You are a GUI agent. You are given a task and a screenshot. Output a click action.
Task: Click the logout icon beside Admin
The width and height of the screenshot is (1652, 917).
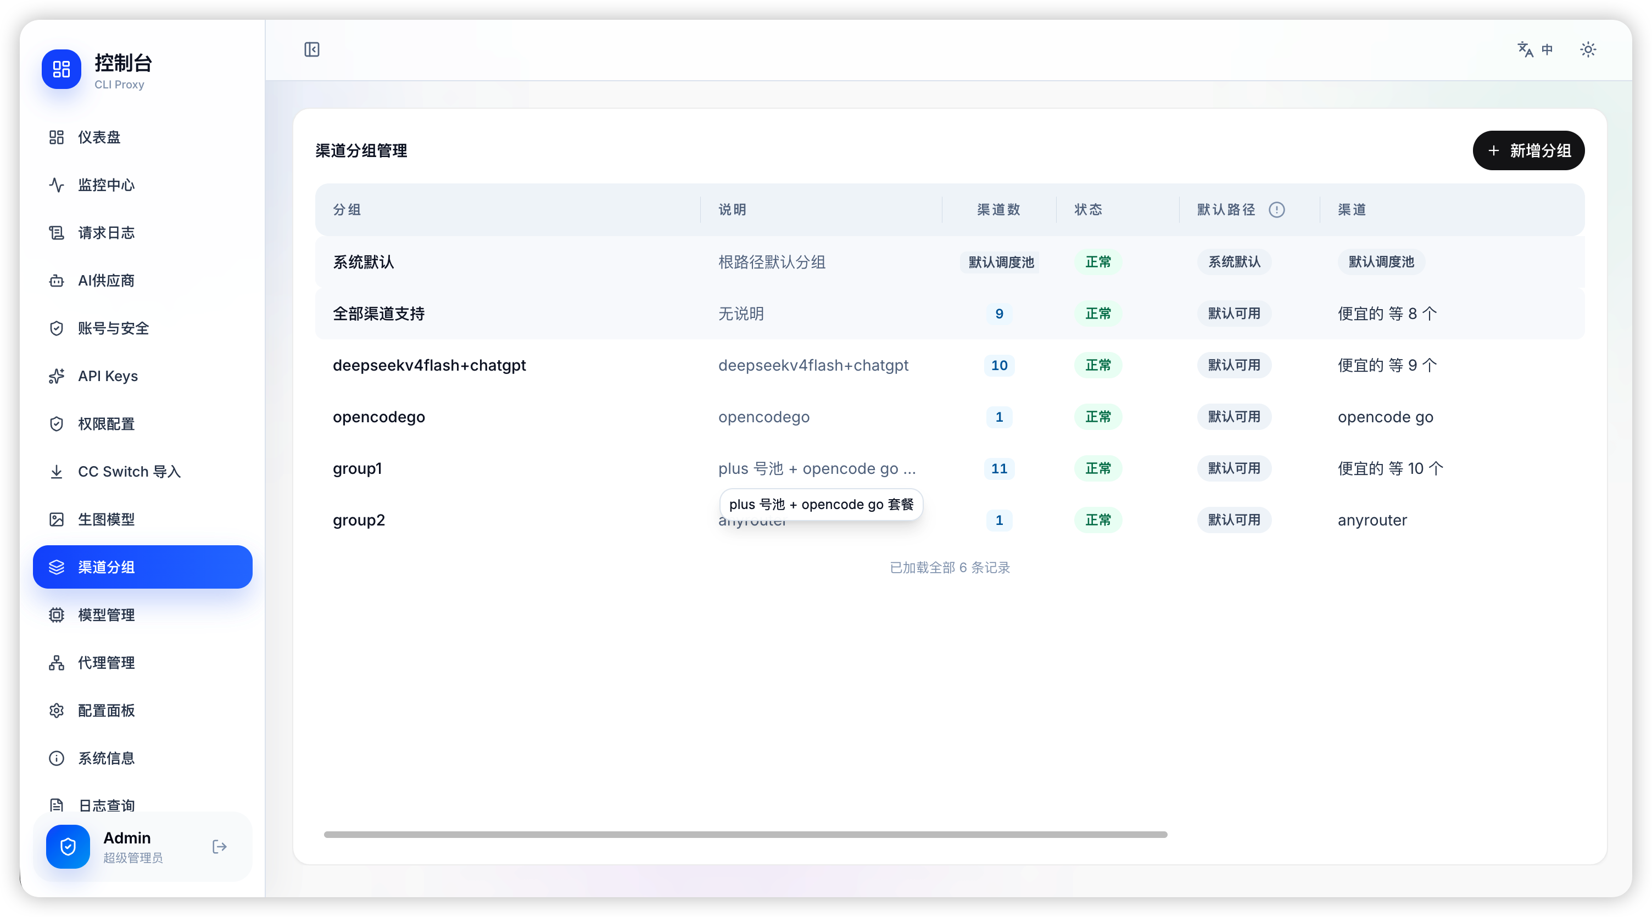(x=219, y=847)
